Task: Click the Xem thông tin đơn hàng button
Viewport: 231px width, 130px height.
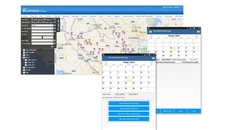Action: (129, 103)
